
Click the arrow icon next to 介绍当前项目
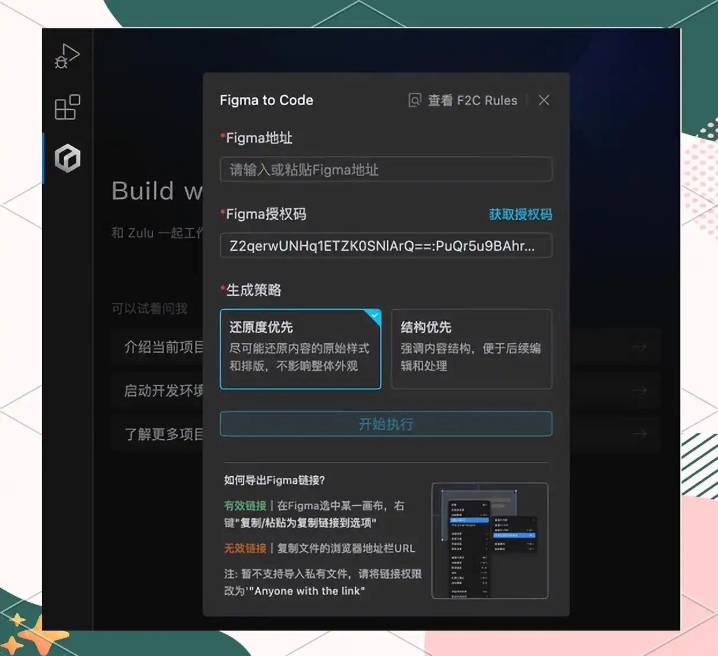click(x=639, y=347)
